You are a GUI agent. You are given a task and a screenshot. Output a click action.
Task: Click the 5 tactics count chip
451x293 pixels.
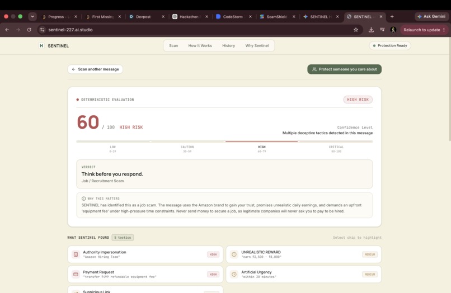click(x=123, y=238)
